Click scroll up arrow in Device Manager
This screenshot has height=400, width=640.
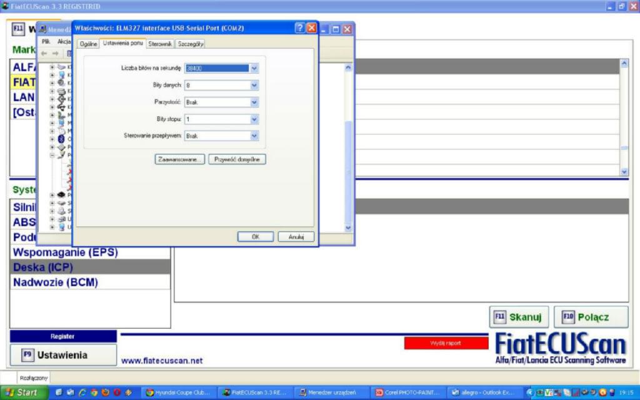pyautogui.click(x=348, y=67)
